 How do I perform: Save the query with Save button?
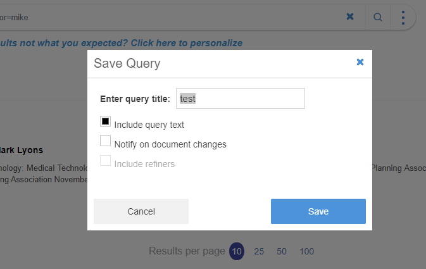pyautogui.click(x=318, y=211)
